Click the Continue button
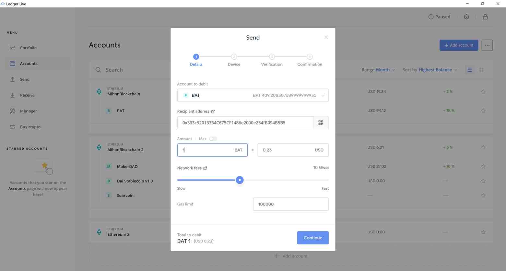 313,238
